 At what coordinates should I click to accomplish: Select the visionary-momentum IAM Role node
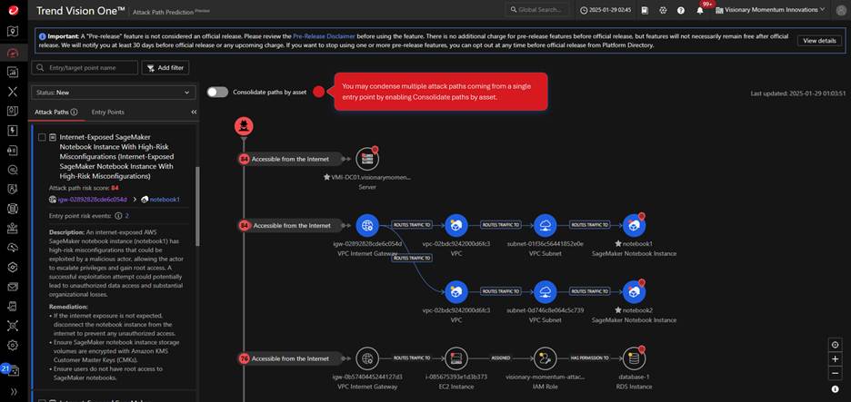(545, 358)
